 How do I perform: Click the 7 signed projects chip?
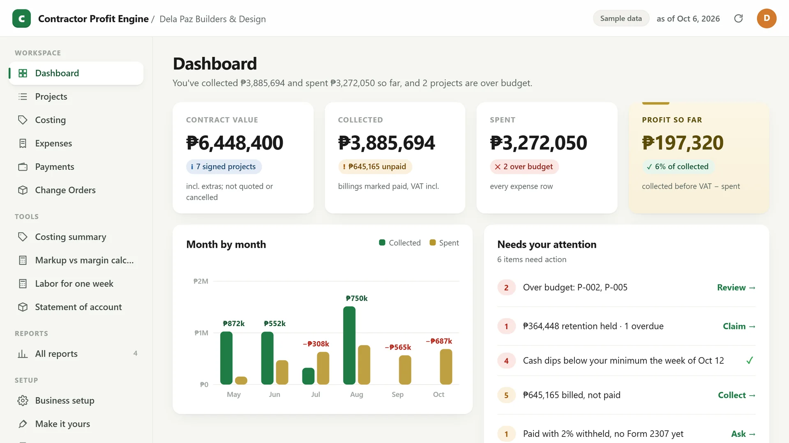click(224, 167)
